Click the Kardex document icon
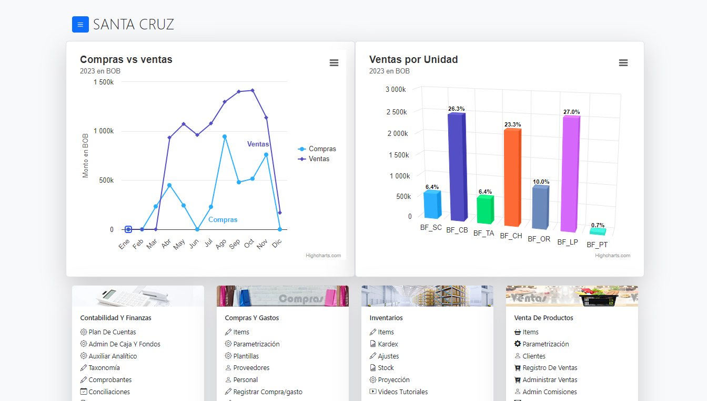The image size is (707, 401). pyautogui.click(x=373, y=344)
